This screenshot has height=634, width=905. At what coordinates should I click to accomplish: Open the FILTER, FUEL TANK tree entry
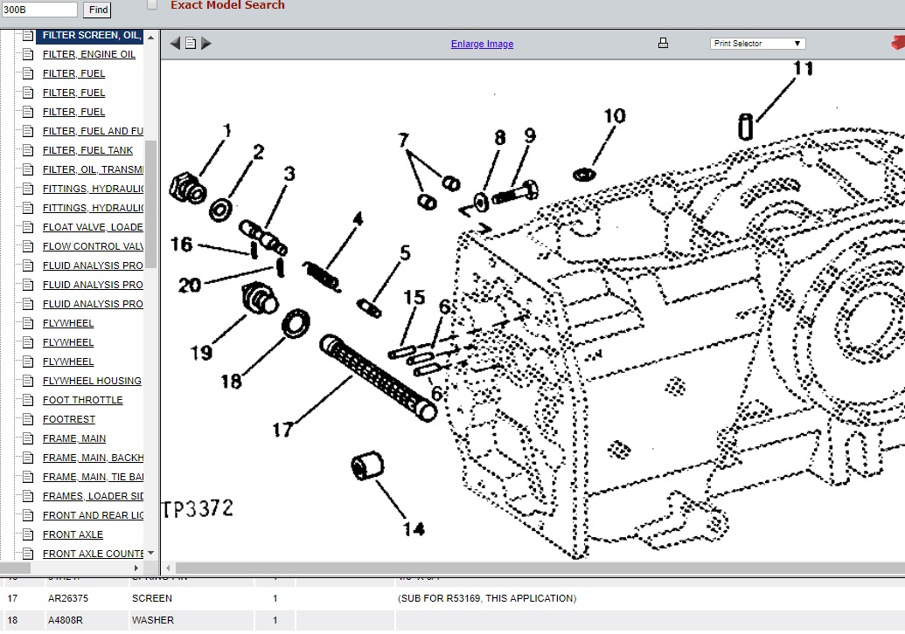pos(87,150)
